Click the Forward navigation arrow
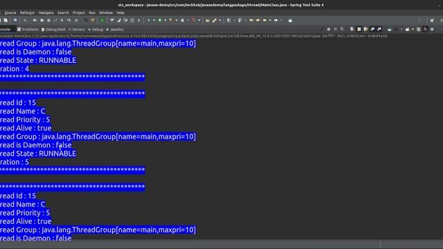The height and width of the screenshot is (249, 443). pyautogui.click(x=275, y=20)
